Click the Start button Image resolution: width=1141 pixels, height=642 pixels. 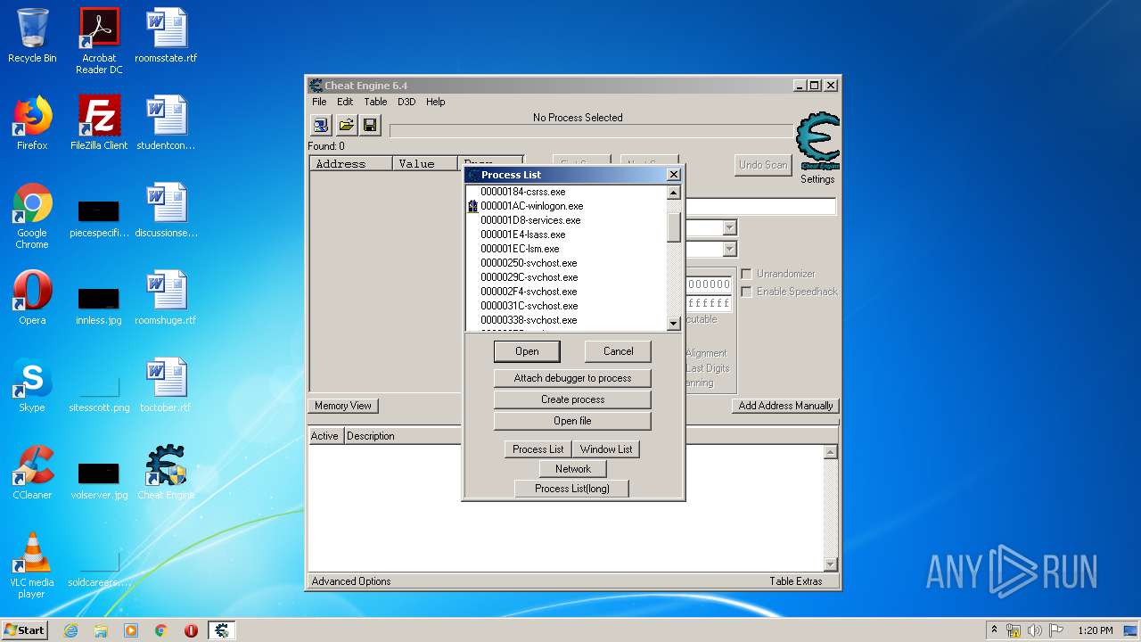tap(25, 630)
